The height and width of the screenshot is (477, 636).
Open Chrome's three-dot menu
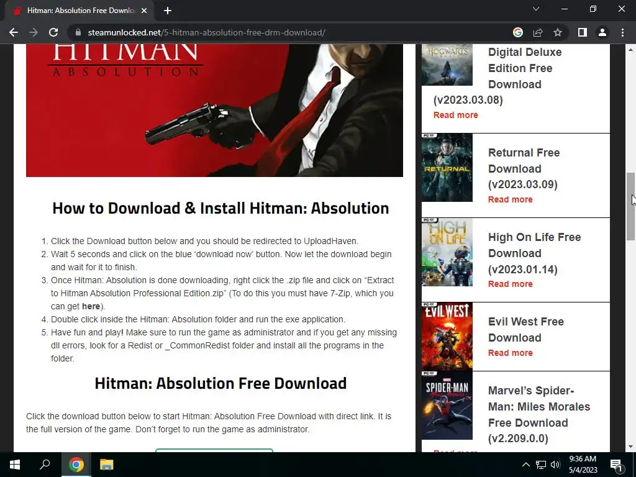(x=622, y=32)
